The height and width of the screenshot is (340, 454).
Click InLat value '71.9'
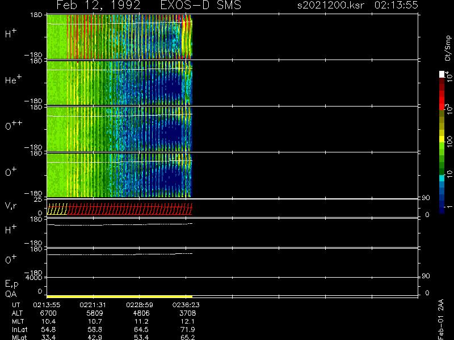pos(188,329)
